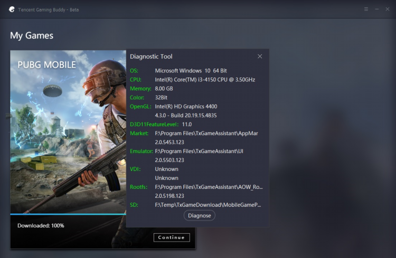Close the Diagnostic Tool dialog

[x=260, y=56]
